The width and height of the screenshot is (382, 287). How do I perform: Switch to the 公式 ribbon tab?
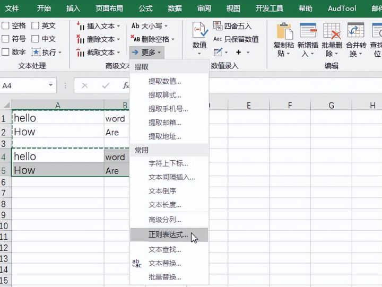click(146, 8)
